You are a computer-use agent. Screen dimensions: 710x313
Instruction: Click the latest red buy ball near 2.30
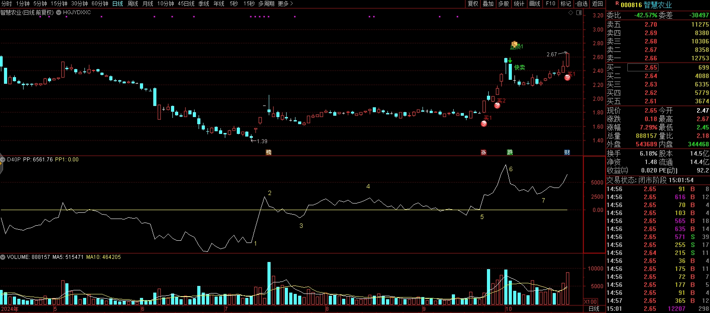pyautogui.click(x=567, y=78)
